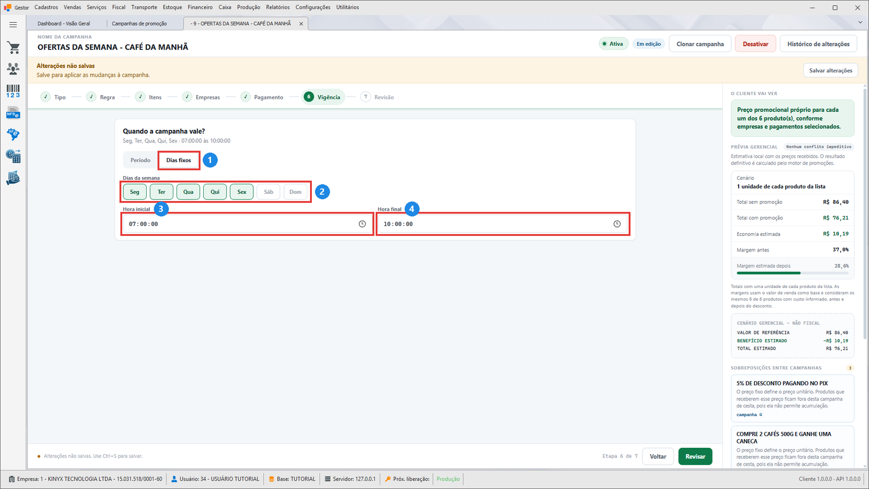Click the Produção status bar label
The width and height of the screenshot is (869, 489).
(x=448, y=479)
